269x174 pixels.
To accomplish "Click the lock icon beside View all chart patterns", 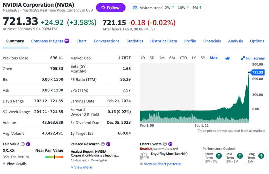I will pos(142,164).
